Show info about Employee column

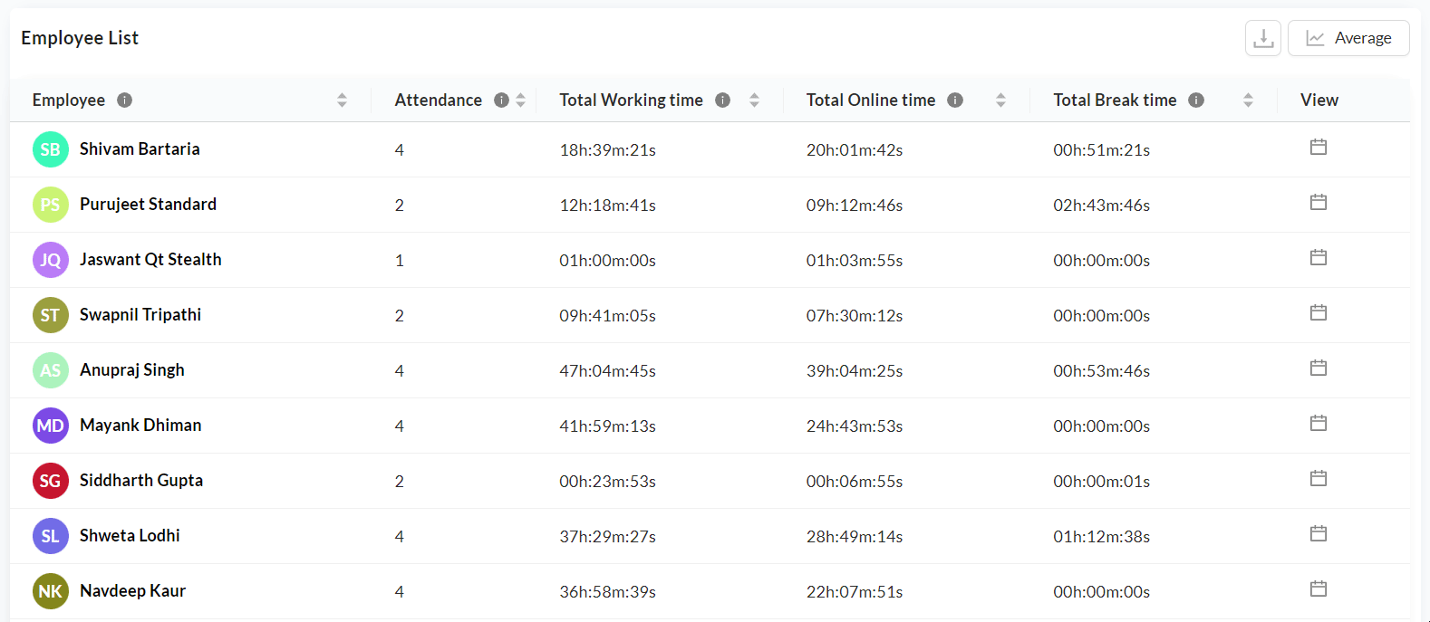pyautogui.click(x=125, y=100)
